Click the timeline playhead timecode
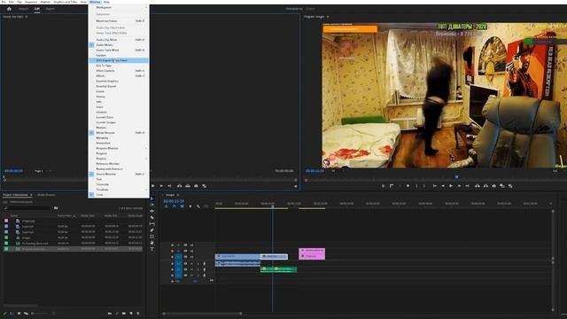 [x=174, y=201]
